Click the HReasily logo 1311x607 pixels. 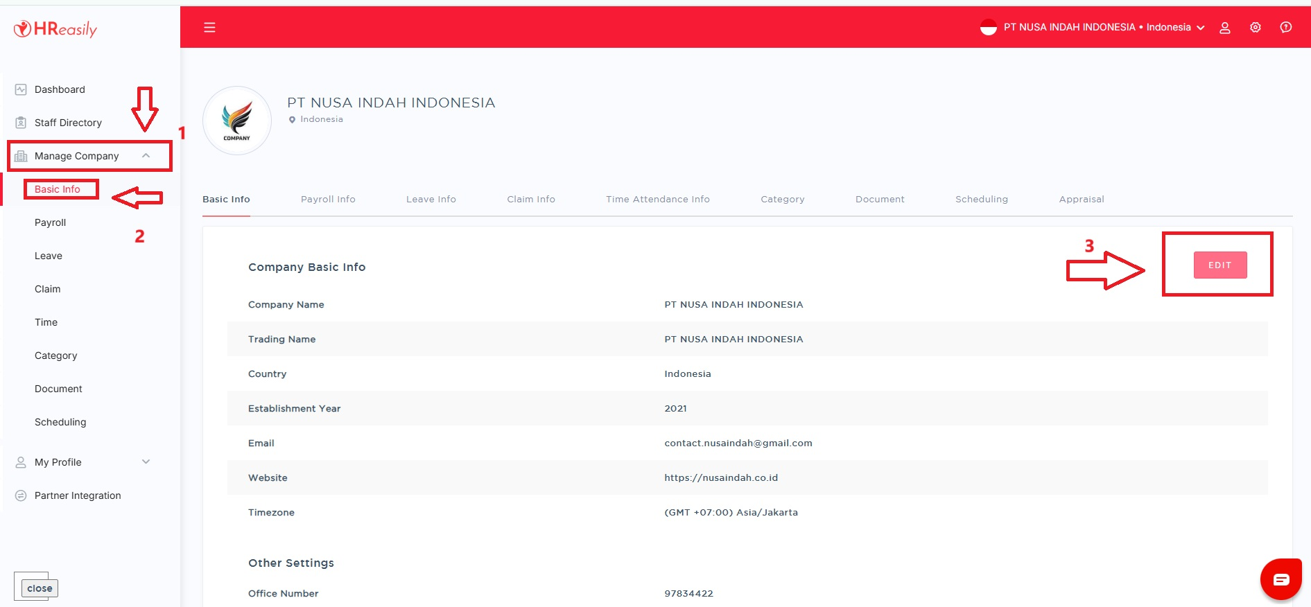(x=55, y=28)
